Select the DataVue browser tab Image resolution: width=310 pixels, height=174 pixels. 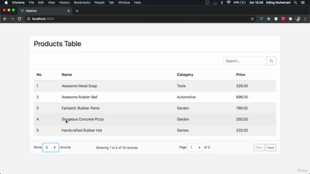[45, 11]
